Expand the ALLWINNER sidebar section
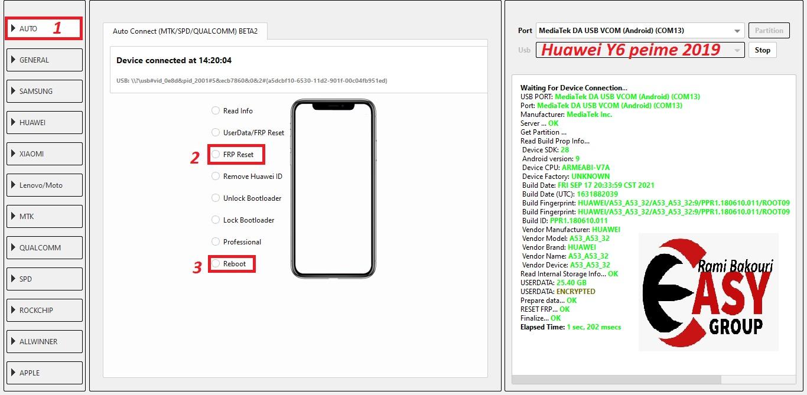 44,341
